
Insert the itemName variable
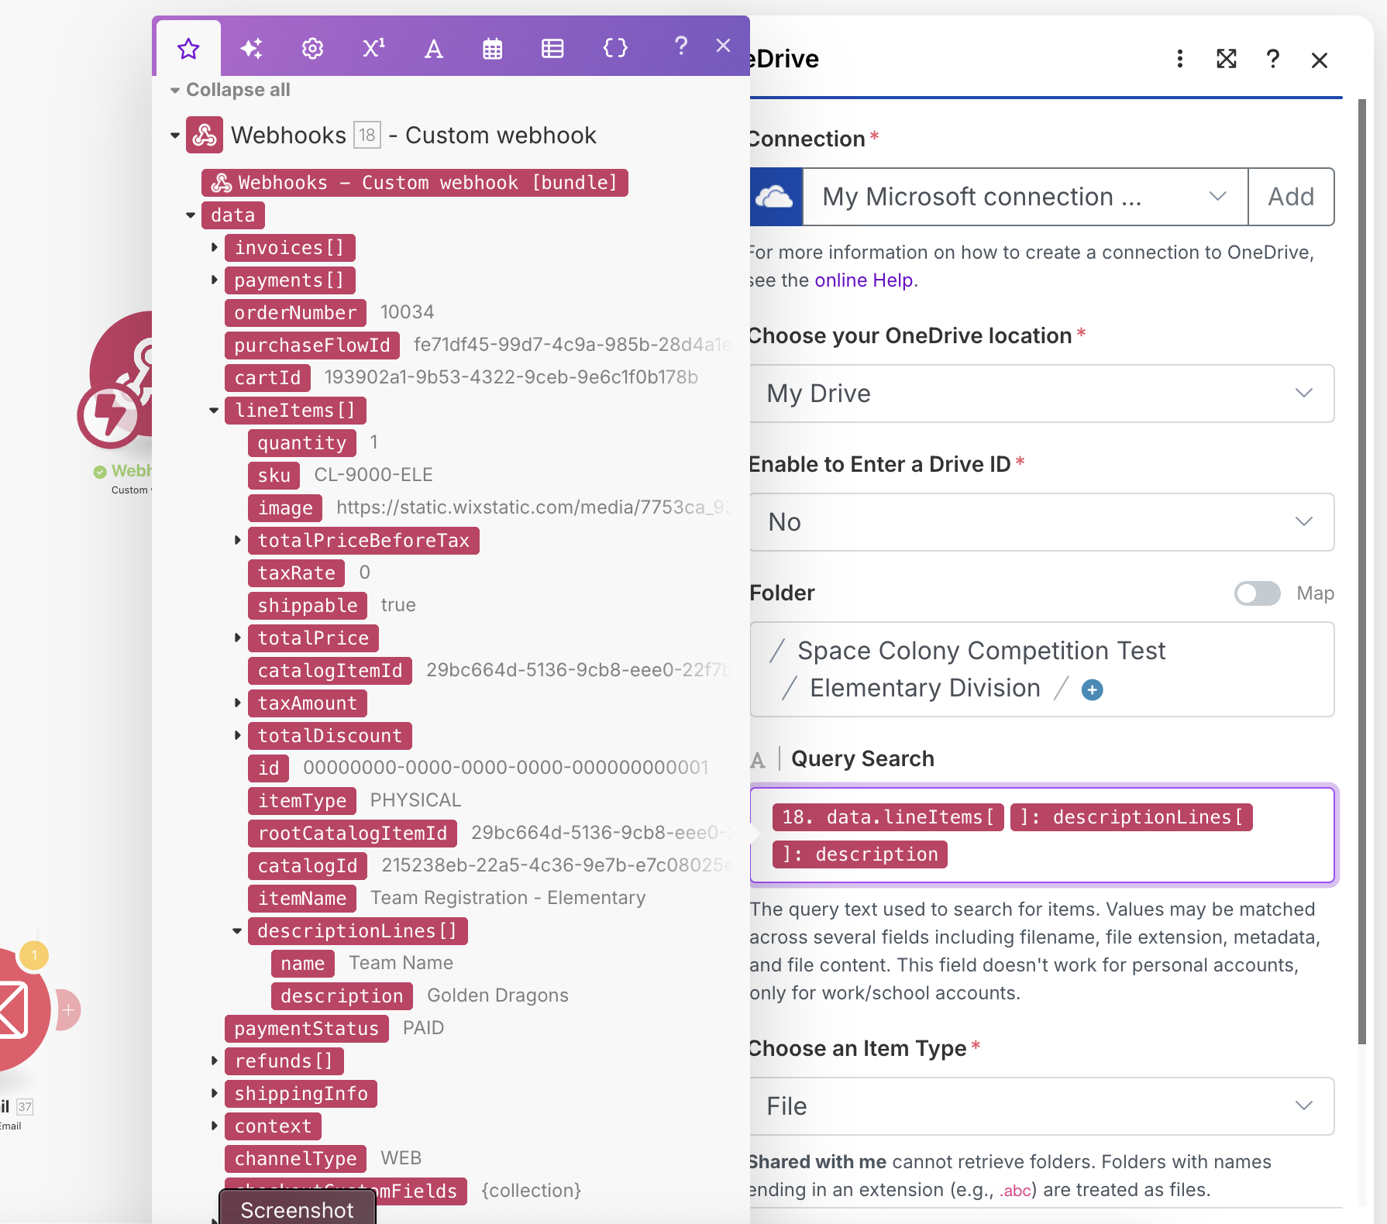[302, 899]
